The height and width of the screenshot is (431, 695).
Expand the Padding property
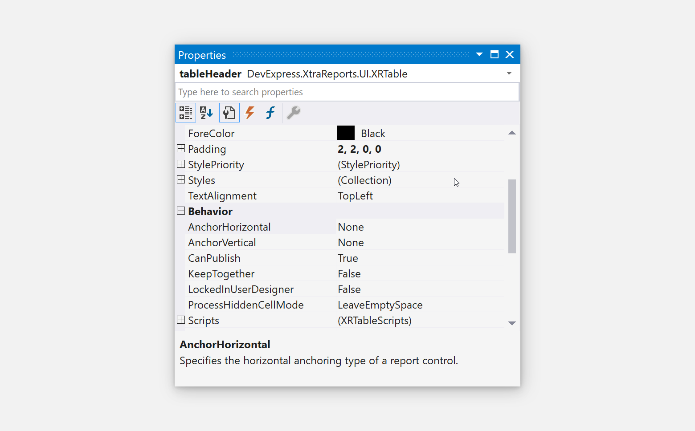[181, 148]
